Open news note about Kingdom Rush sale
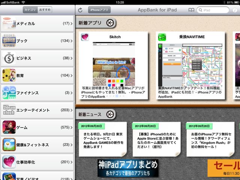 (210, 139)
